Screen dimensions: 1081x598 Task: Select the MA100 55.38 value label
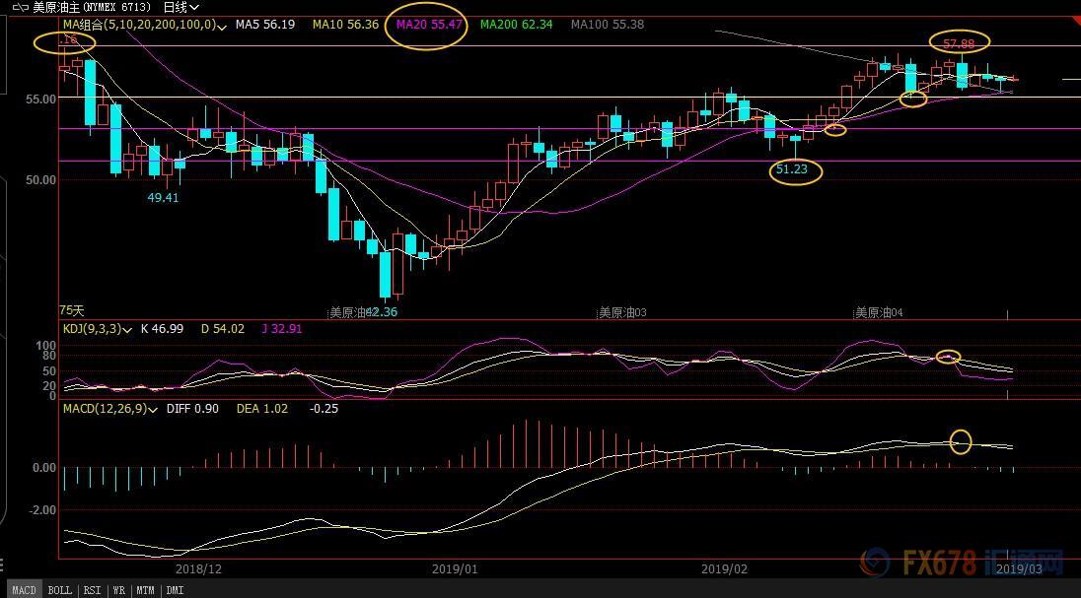(608, 25)
